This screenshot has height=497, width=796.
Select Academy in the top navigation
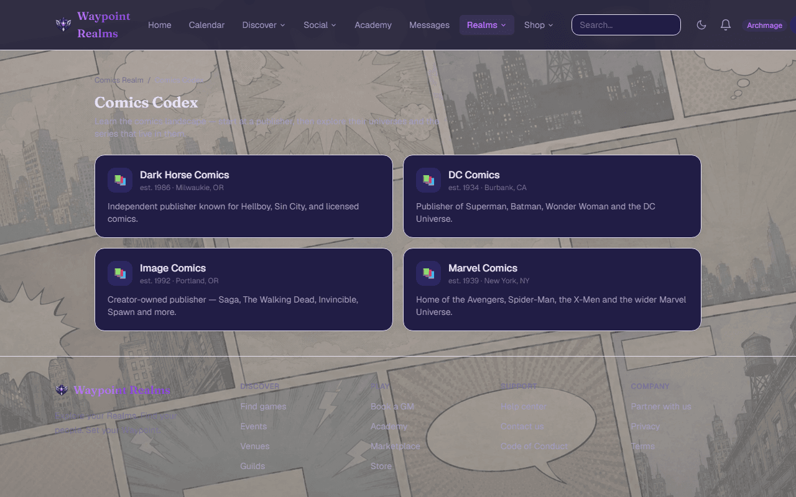click(373, 25)
